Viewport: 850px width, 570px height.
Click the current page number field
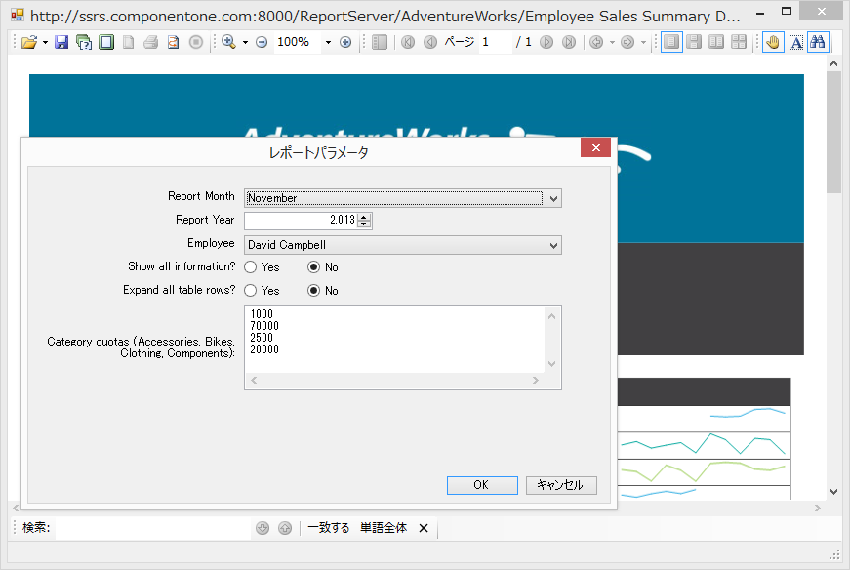(x=495, y=42)
